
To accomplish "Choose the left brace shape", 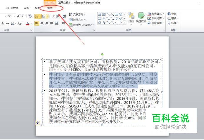I will pos(116,23).
